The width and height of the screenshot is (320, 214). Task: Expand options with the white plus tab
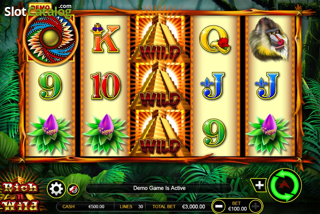pos(259,185)
